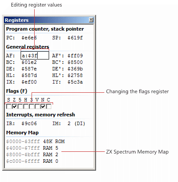Select the PC value $e6e6
The image size is (178, 182).
point(29,38)
